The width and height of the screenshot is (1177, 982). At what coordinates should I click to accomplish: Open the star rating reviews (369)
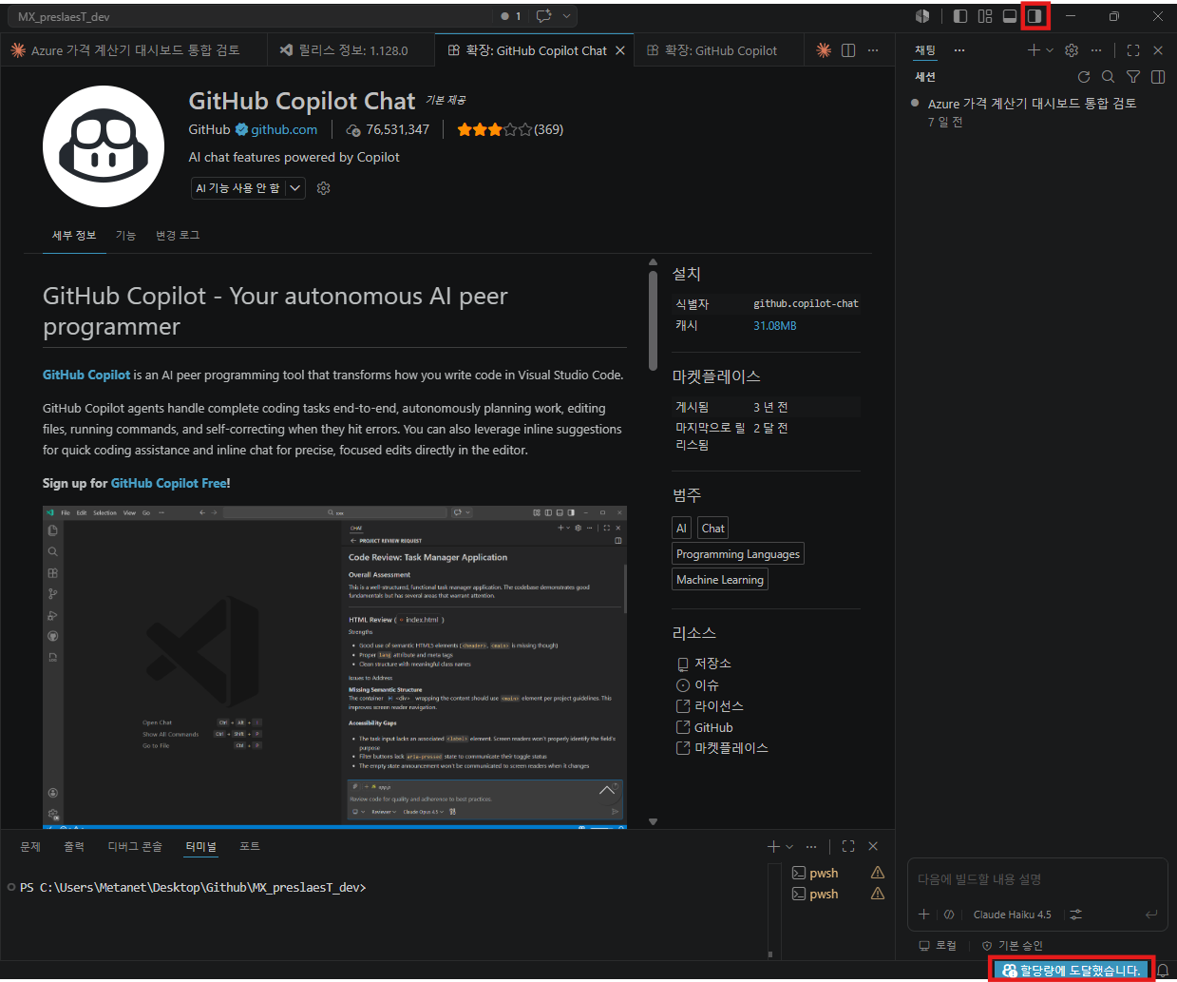click(510, 129)
